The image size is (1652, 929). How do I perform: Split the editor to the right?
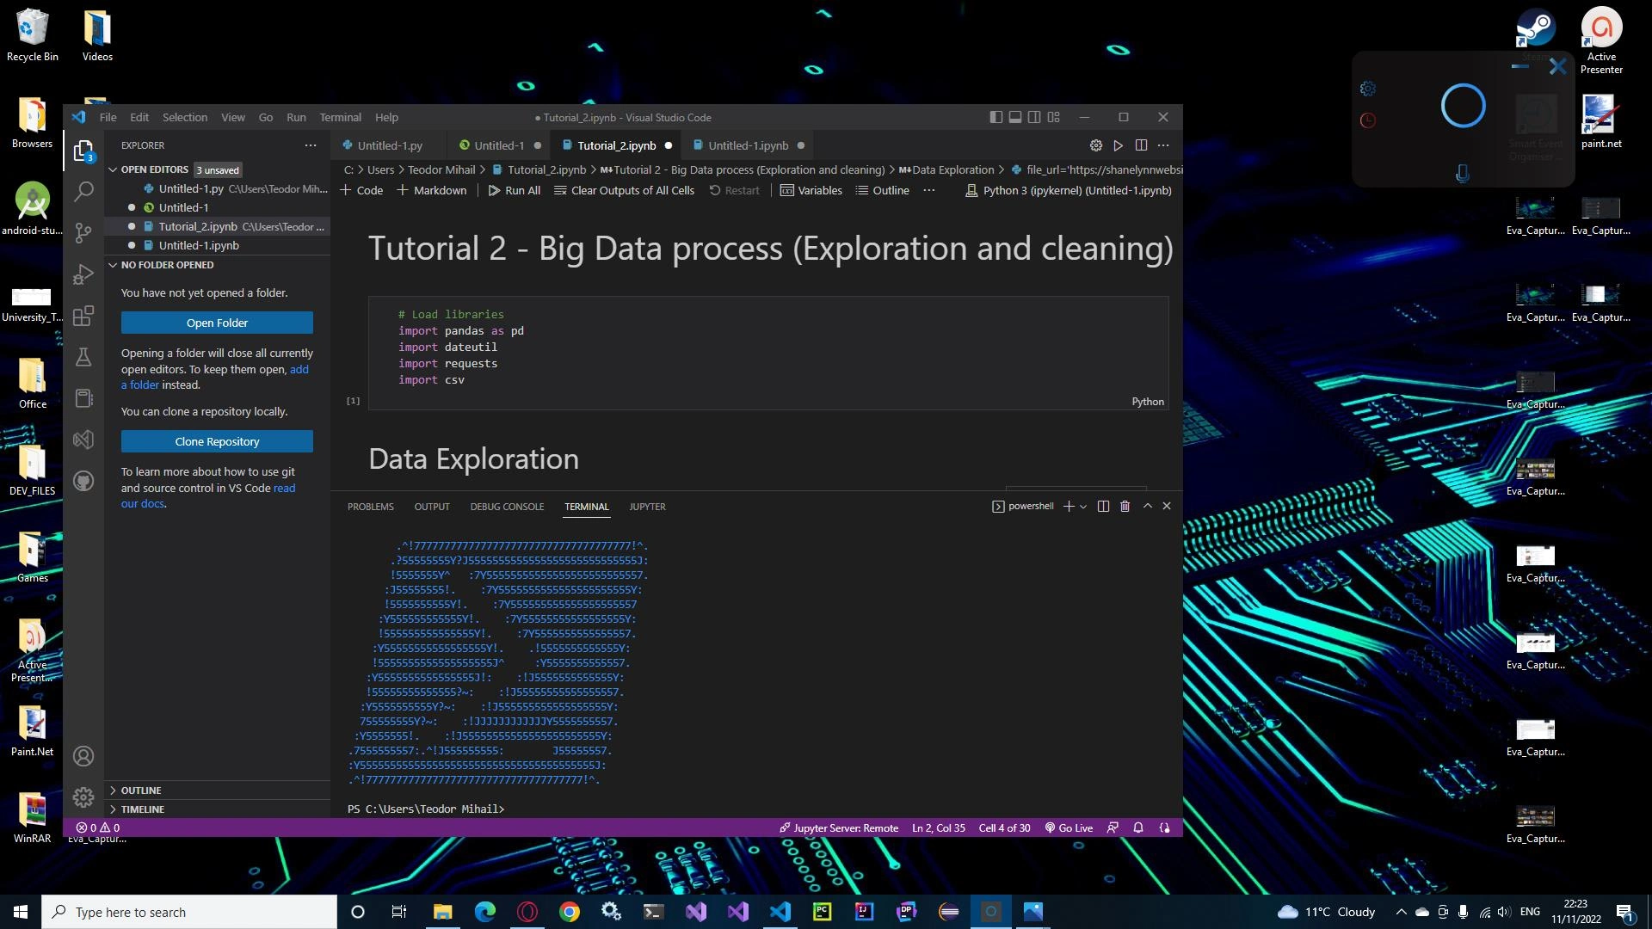1141,145
